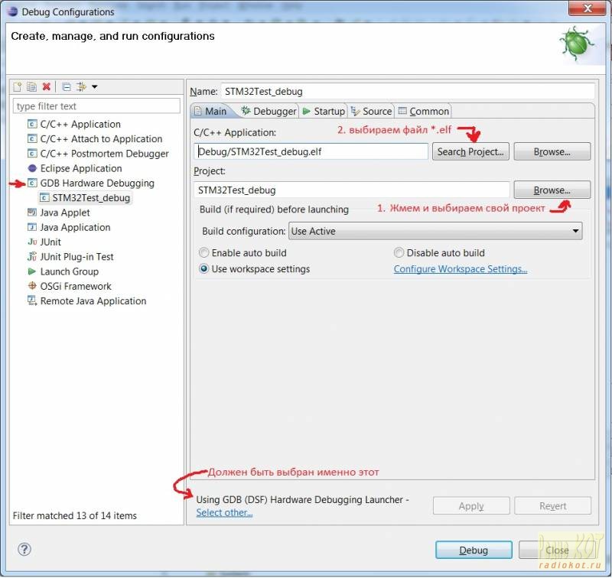Select Disable auto build radio button
Image resolution: width=612 pixels, height=578 pixels.
pos(399,253)
